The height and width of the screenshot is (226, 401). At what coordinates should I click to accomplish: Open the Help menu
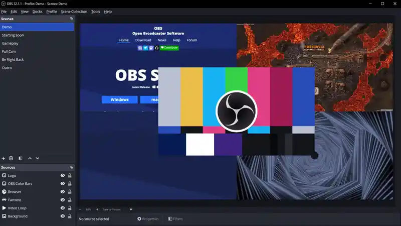pyautogui.click(x=108, y=12)
